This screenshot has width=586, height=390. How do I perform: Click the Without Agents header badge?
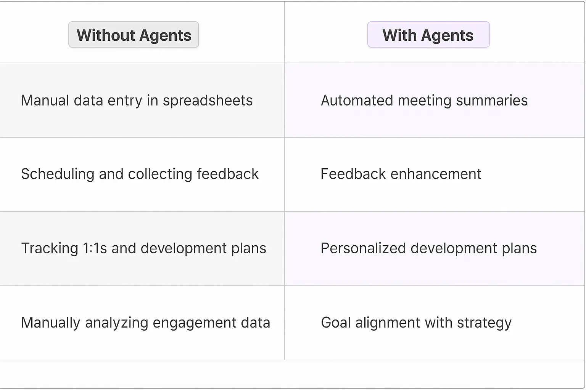tap(134, 35)
